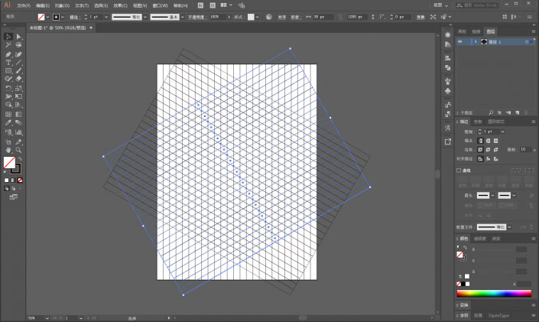Image resolution: width=539 pixels, height=322 pixels.
Task: Select the Pen tool
Action: (x=8, y=54)
